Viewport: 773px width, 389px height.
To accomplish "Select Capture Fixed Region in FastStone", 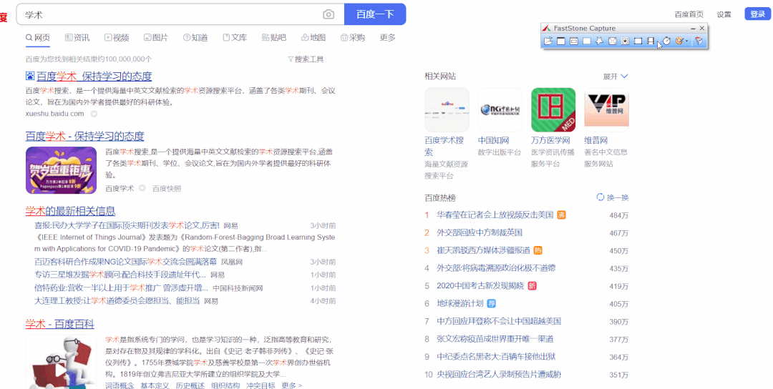I will tap(638, 41).
